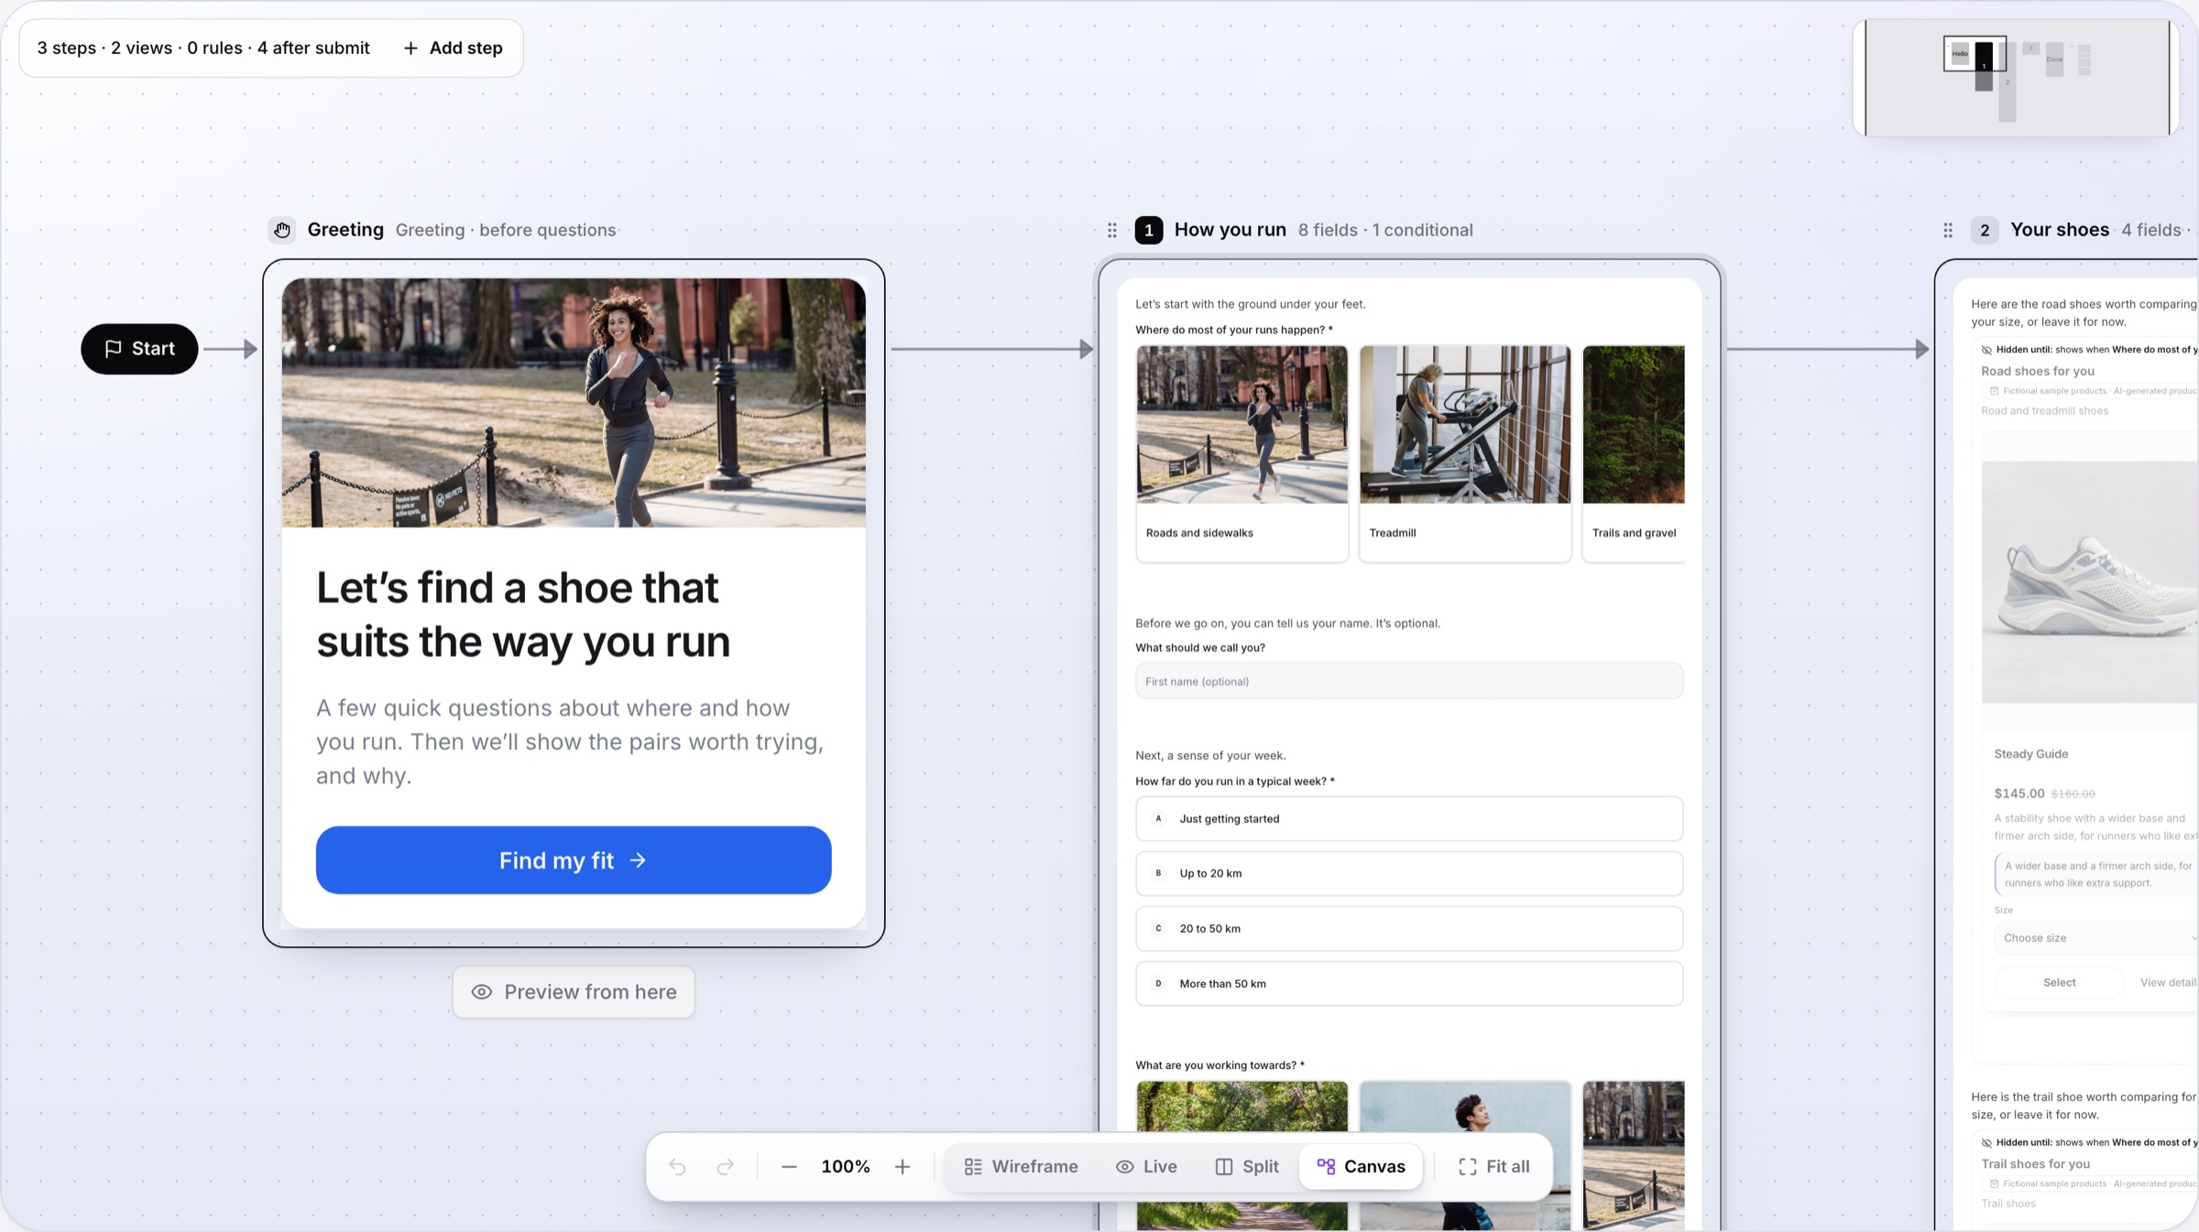Viewport: 2199px width, 1232px height.
Task: Click the step 1 number badge
Action: click(x=1149, y=230)
